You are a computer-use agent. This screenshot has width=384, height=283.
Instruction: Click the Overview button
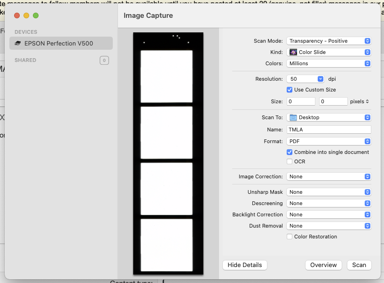tap(323, 265)
